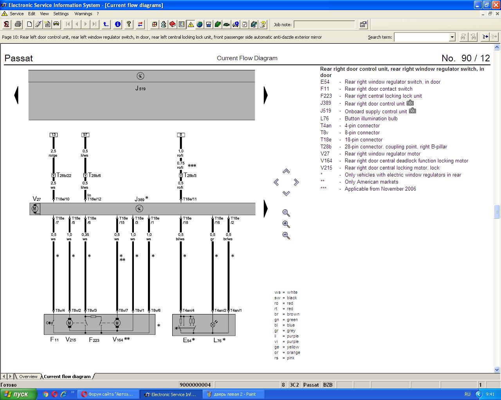Open the red book icon
Viewport: 501px width, 400px height.
point(173,24)
